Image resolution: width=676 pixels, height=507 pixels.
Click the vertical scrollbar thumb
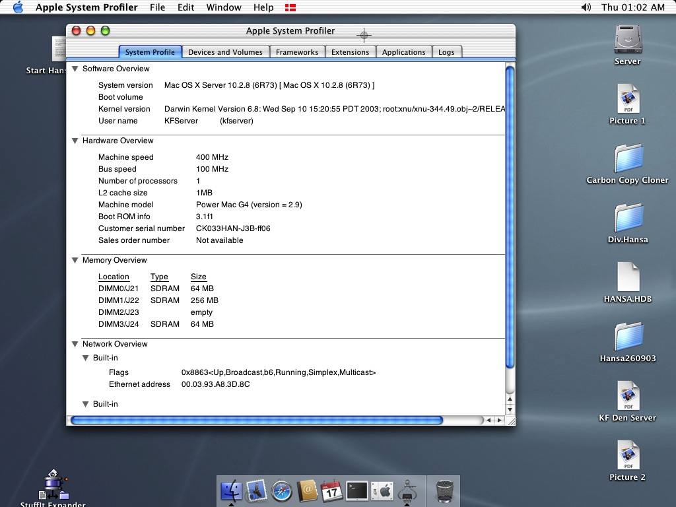[x=510, y=217]
